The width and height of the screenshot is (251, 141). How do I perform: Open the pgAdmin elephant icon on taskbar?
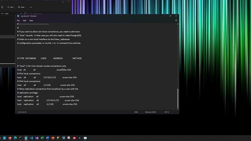pyautogui.click(x=64, y=138)
